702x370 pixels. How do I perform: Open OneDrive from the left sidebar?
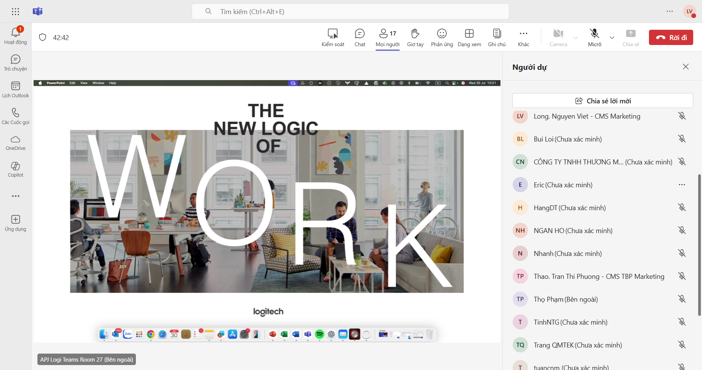(x=16, y=143)
